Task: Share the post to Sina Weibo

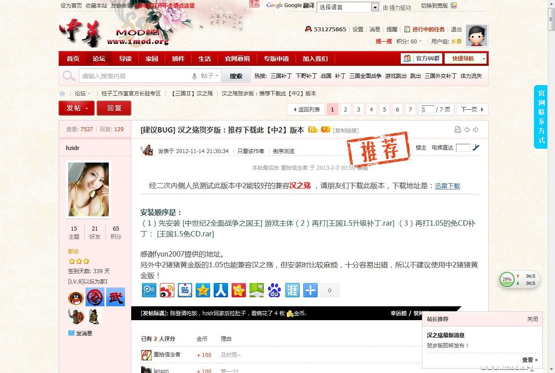Action: (167, 290)
